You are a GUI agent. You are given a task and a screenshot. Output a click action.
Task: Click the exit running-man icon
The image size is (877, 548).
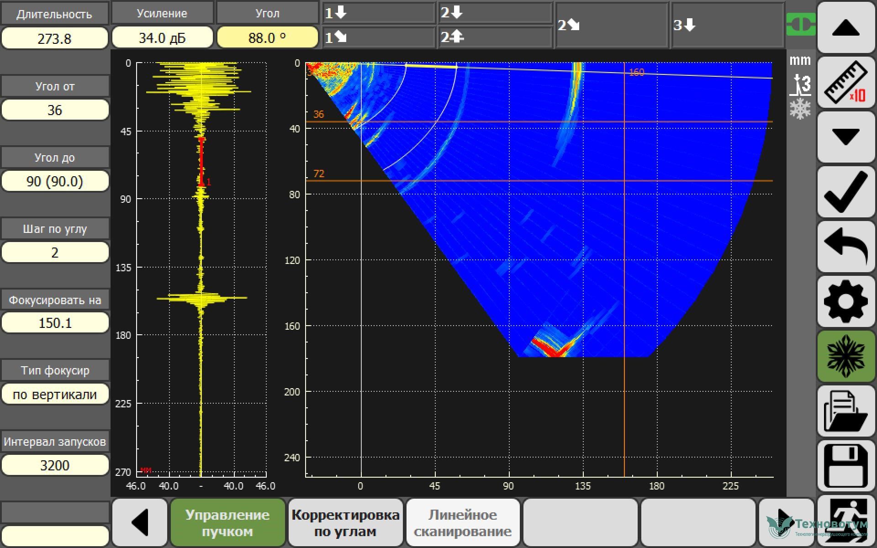(845, 521)
